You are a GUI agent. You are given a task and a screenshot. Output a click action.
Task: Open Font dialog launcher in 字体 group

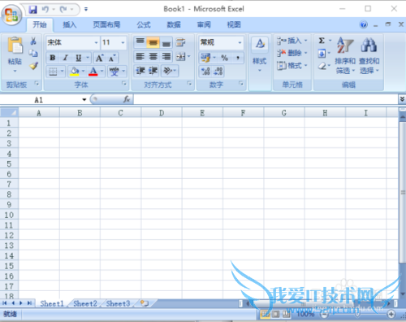tap(124, 84)
